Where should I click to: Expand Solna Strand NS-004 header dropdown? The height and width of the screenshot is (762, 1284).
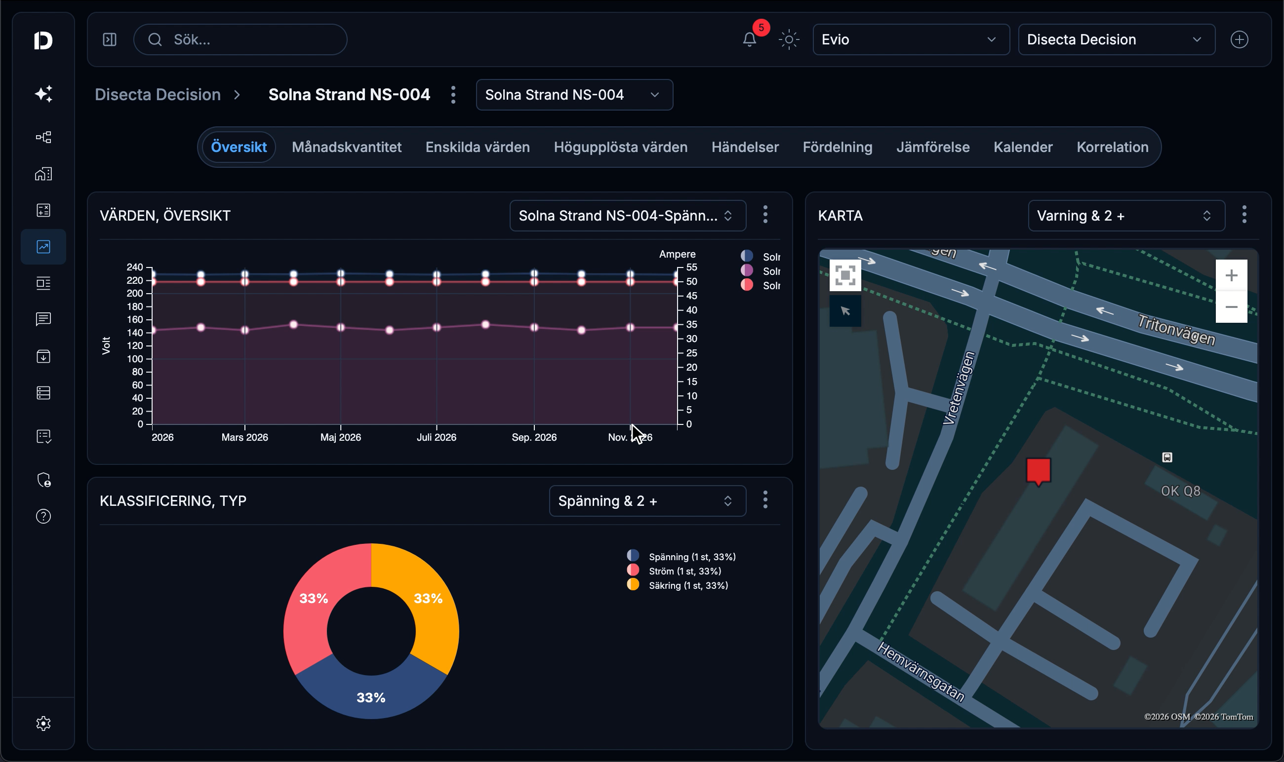coord(574,95)
